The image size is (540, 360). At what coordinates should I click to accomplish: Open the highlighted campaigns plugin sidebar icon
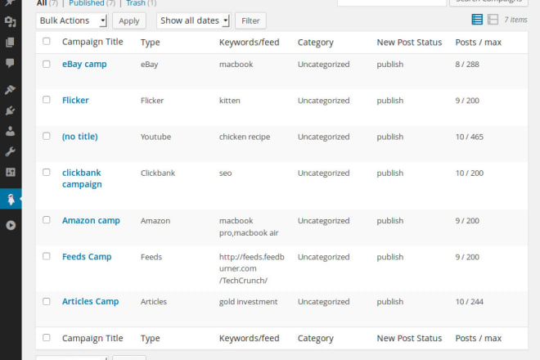tap(11, 199)
